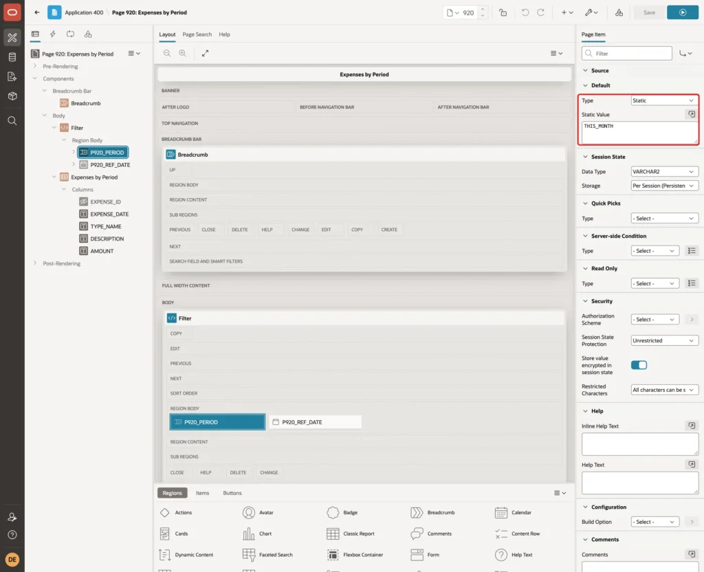The height and width of the screenshot is (572, 704).
Task: Open the help question mark icon
Action: pos(12,535)
